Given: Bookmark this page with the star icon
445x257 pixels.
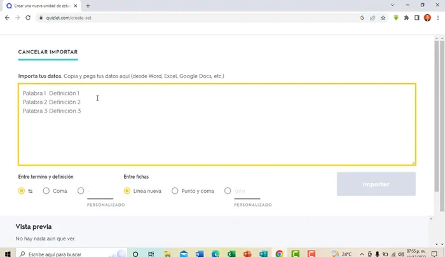Looking at the screenshot, I should [383, 18].
